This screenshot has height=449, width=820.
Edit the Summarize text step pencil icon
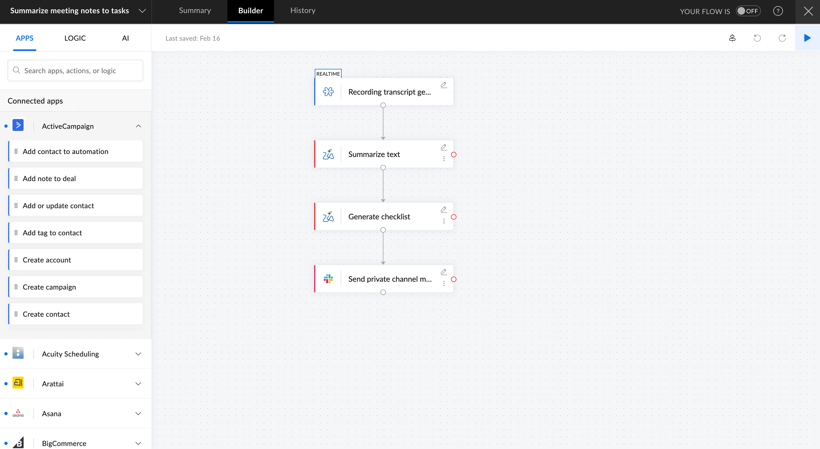(x=443, y=147)
